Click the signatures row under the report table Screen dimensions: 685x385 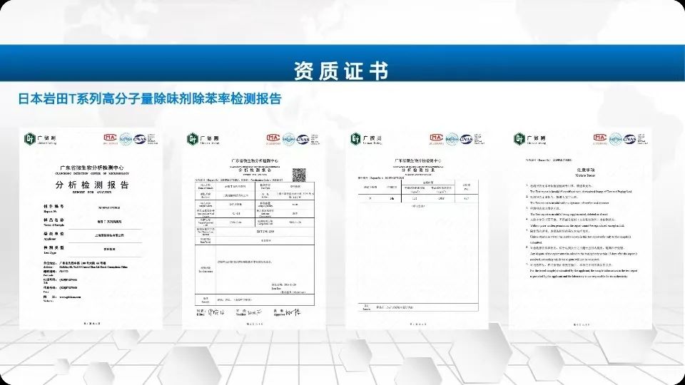[248, 312]
